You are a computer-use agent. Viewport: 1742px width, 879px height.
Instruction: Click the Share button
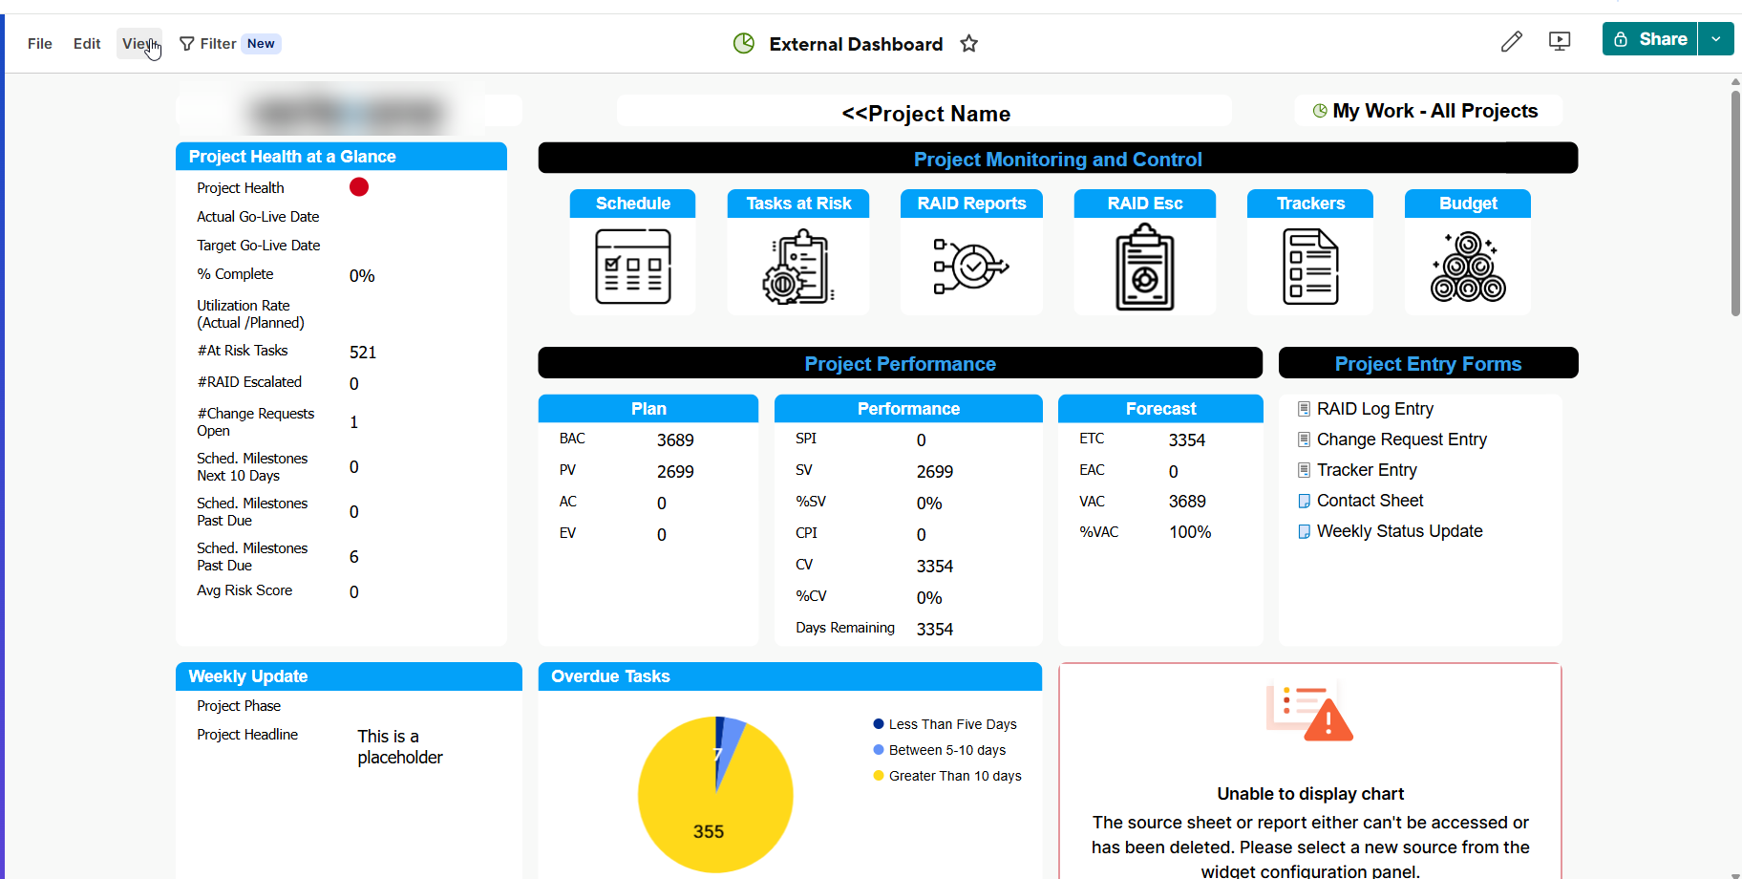point(1650,39)
